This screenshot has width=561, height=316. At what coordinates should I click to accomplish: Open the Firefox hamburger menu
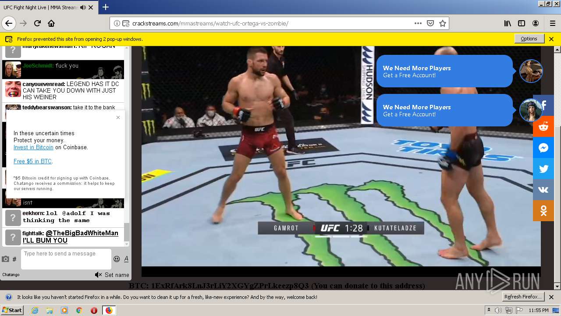point(552,23)
